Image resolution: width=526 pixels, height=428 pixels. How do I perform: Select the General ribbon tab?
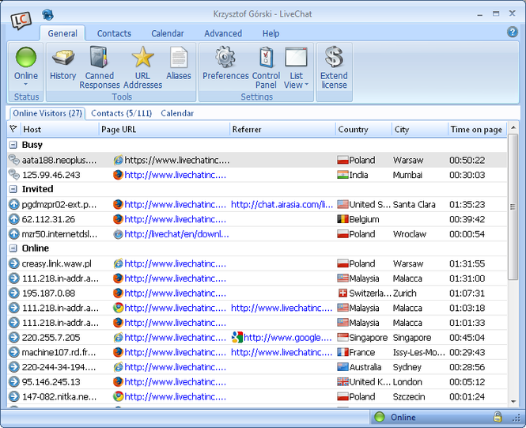[62, 33]
